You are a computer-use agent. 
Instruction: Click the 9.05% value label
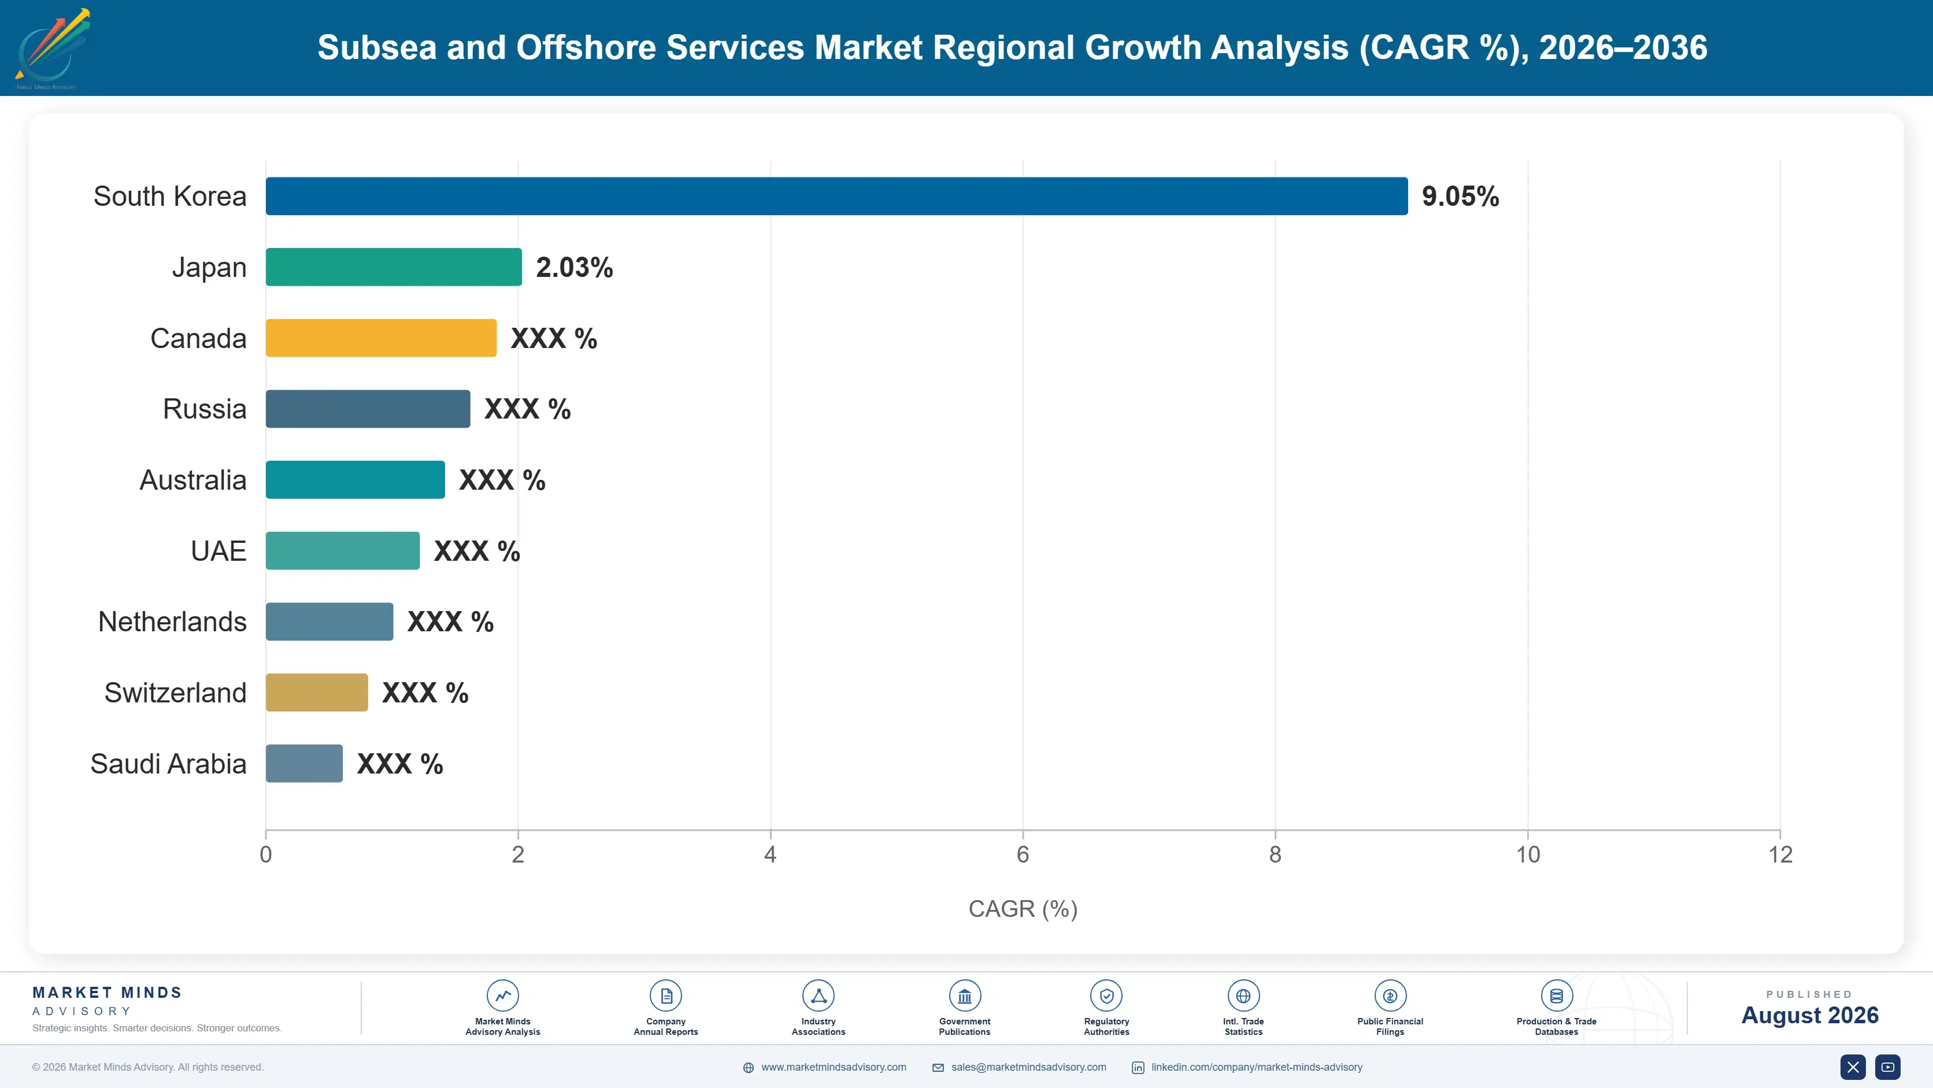(1460, 197)
